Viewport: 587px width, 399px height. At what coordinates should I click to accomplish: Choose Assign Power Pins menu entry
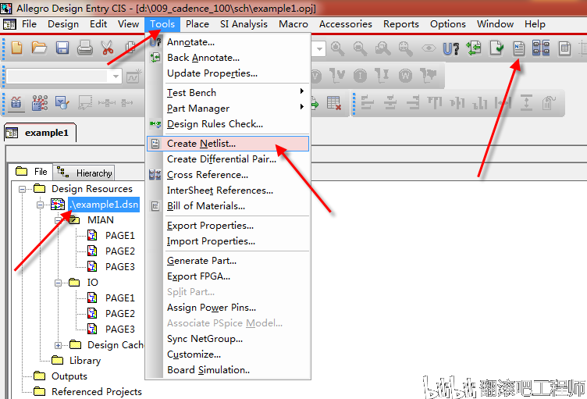click(x=229, y=308)
